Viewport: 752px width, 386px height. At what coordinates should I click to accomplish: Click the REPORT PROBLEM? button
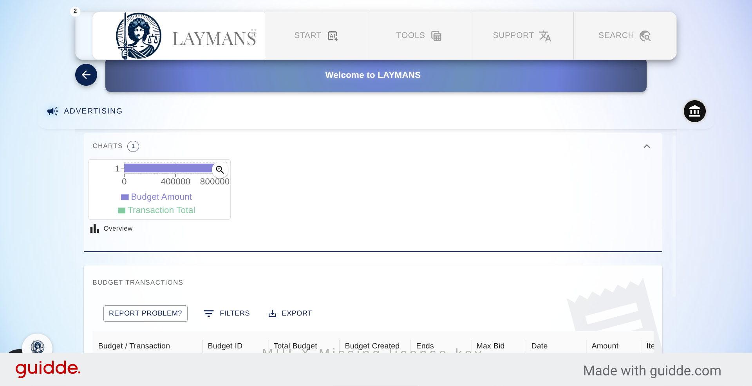pos(145,313)
